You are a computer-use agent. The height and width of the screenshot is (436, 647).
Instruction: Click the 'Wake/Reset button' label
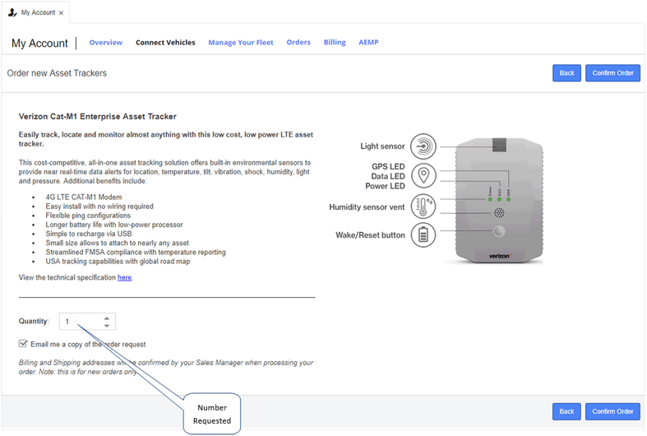pyautogui.click(x=370, y=235)
